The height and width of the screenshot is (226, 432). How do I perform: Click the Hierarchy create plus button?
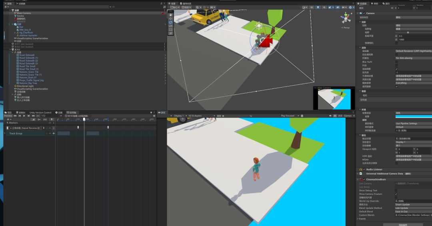6,7
